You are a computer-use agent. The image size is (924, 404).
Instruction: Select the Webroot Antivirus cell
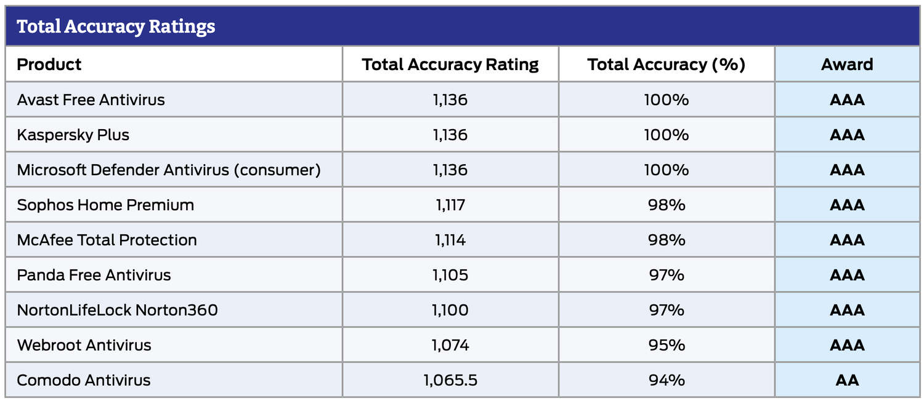point(84,345)
